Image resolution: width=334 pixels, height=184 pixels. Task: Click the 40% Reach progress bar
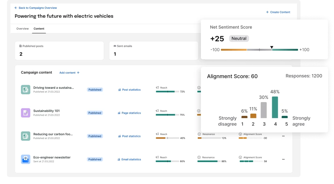[167, 138]
